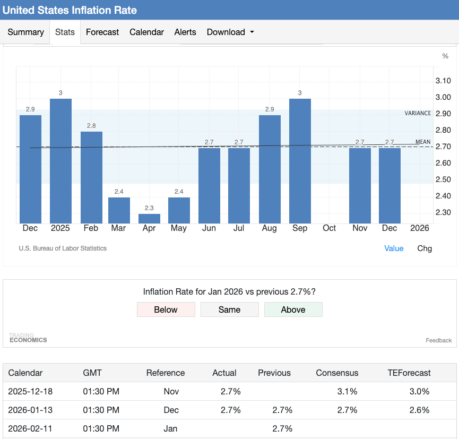Open the Forecast tab

[x=102, y=32]
